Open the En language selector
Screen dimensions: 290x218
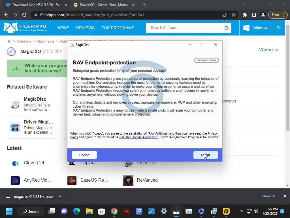click(x=279, y=28)
